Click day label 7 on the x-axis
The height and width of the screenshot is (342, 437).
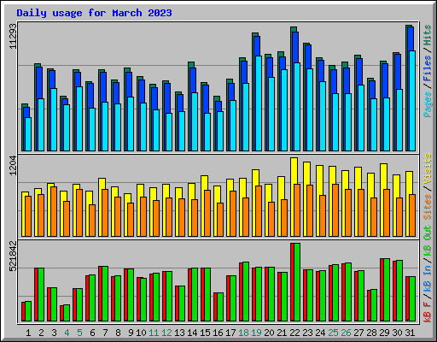[x=105, y=333]
